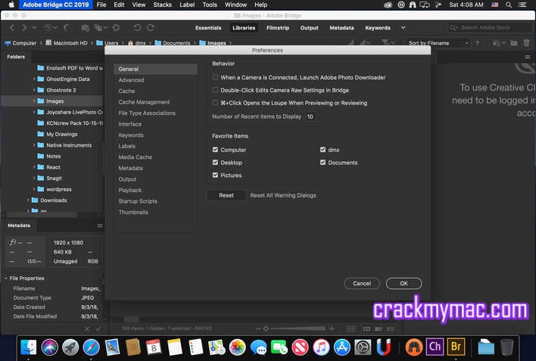This screenshot has height=361, width=536.
Task: Open the Sort by Filename dropdown
Action: (438, 43)
